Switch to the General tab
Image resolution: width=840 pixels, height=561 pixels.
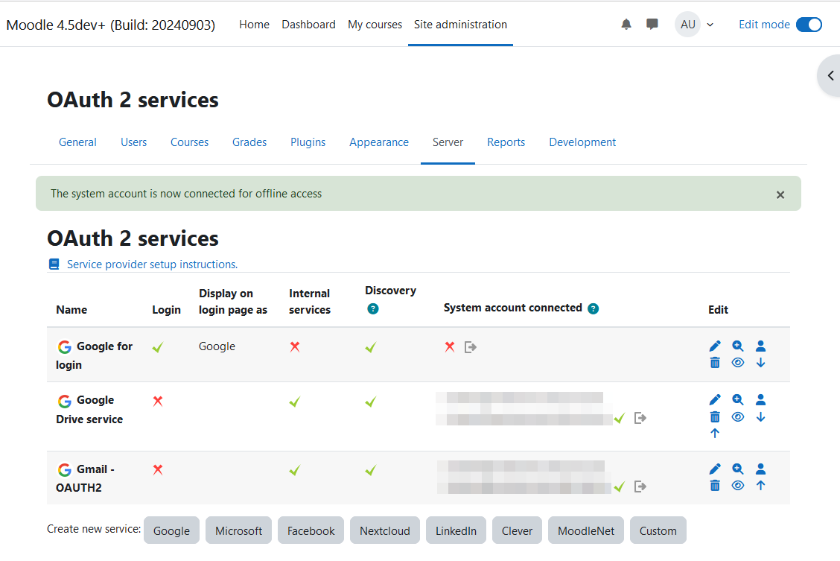(77, 142)
